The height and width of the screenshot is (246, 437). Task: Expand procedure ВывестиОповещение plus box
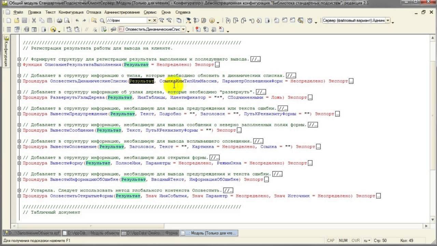[19, 147]
